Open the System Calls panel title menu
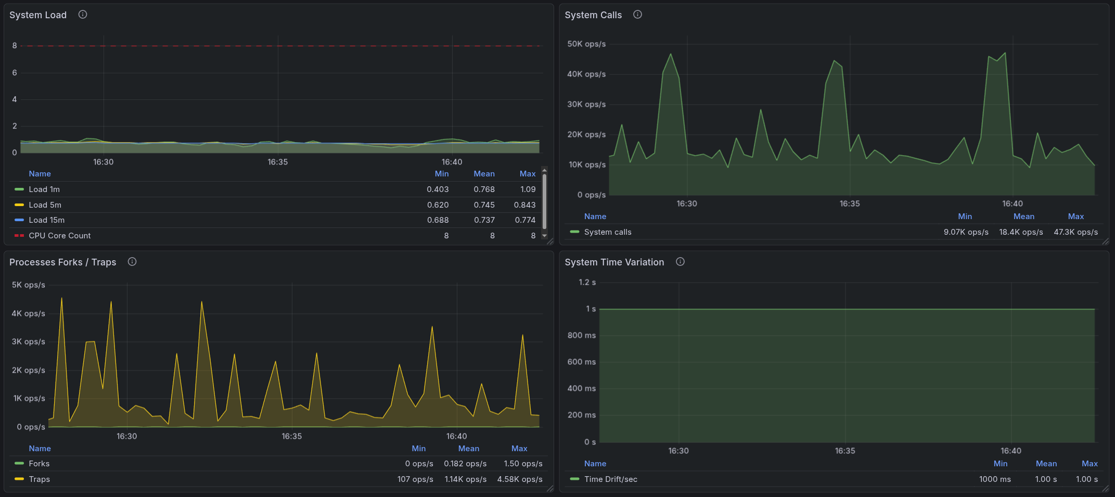Screen dimensions: 1115x497 (x=593, y=15)
